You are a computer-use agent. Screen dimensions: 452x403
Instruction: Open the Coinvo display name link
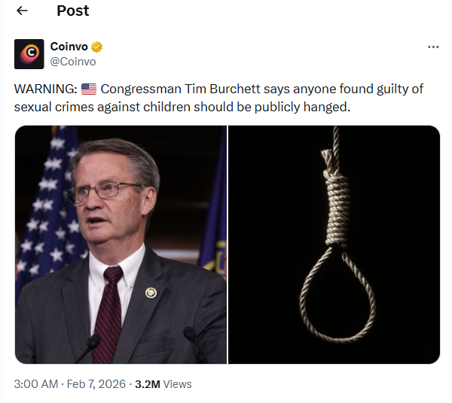[69, 47]
